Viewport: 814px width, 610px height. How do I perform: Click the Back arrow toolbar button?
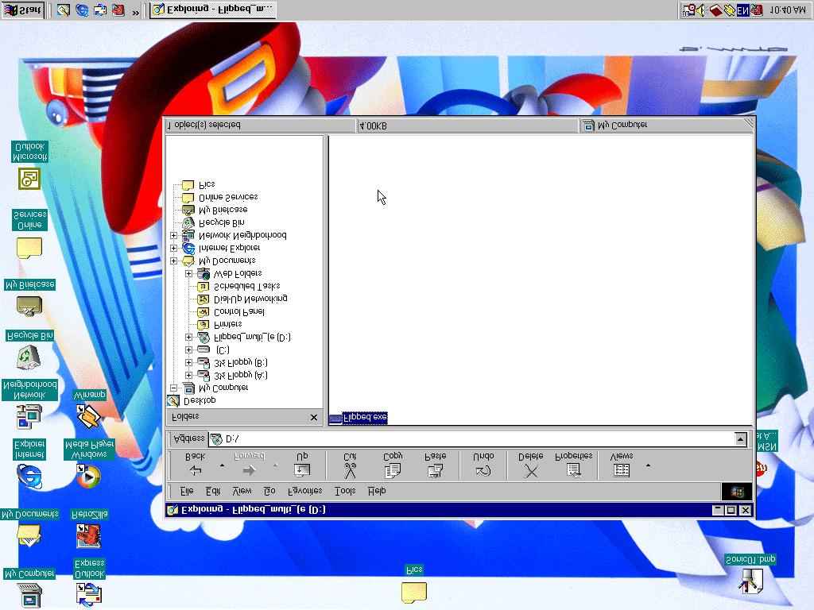[x=195, y=469]
